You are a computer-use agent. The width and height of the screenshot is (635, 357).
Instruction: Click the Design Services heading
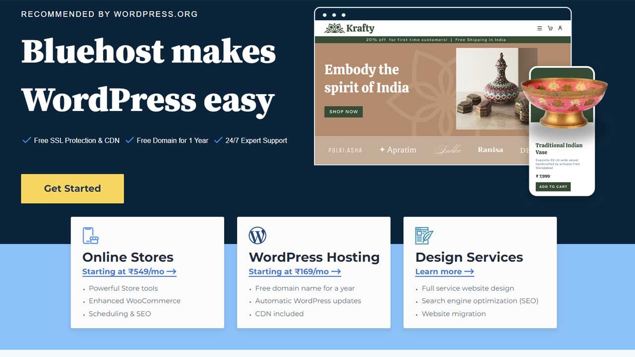coord(469,257)
